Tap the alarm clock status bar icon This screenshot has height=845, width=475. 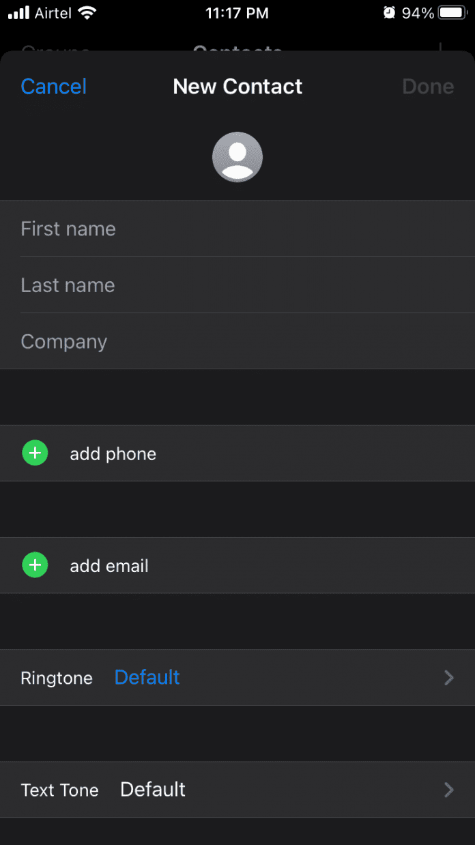pyautogui.click(x=388, y=12)
